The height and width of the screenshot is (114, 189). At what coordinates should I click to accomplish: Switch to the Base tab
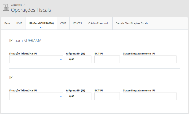point(7,23)
